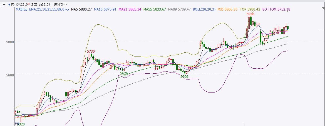Select the MA55 5833.67 readout
This screenshot has height=126, width=325.
(155, 9)
